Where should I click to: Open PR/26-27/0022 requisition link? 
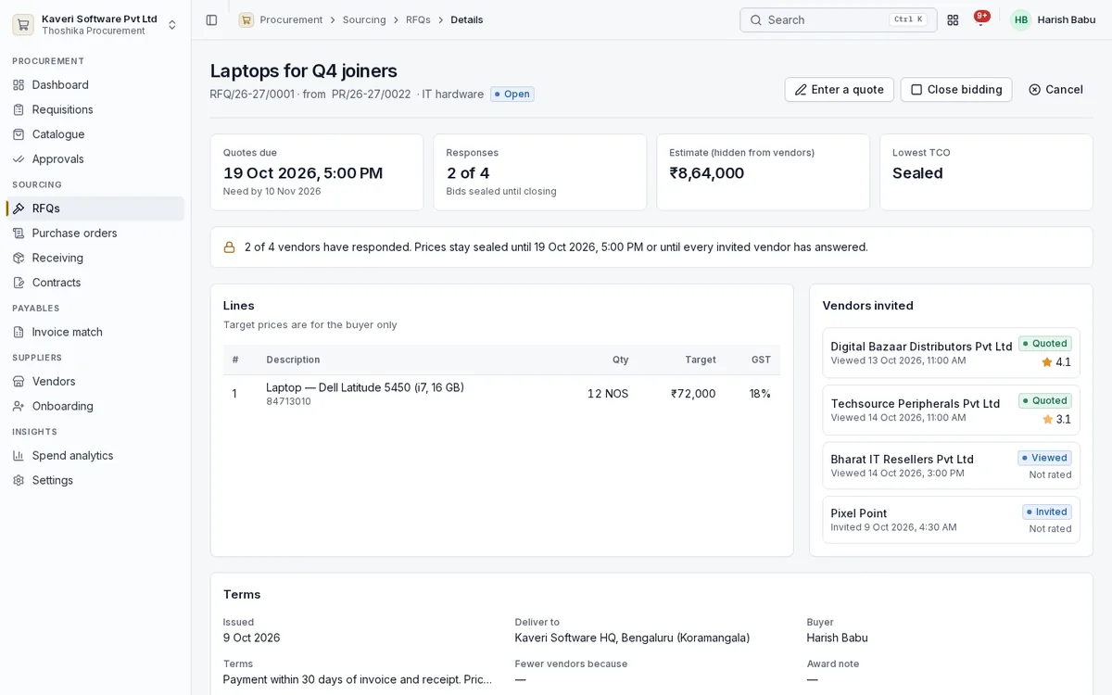[371, 95]
